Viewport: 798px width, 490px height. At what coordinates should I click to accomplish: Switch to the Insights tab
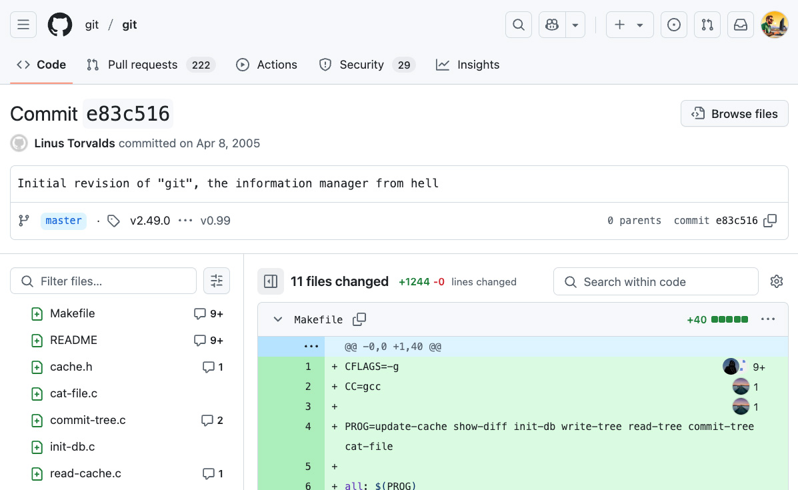(x=468, y=65)
